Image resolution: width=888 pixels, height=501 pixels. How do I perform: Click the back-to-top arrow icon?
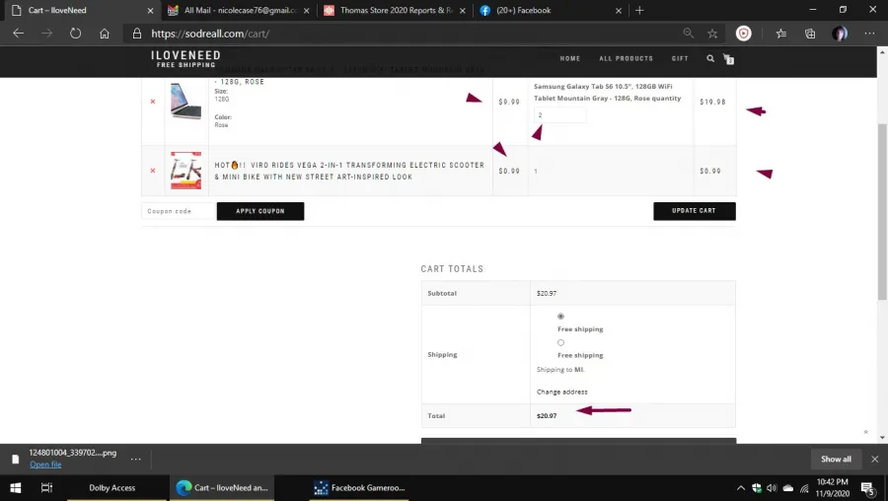tap(865, 432)
